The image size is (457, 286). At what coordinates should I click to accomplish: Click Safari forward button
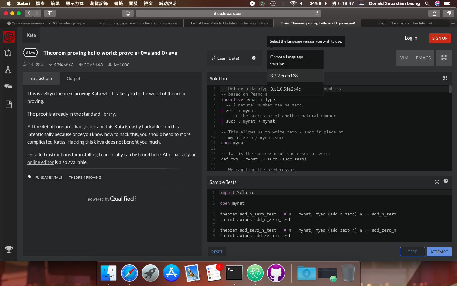[37, 13]
